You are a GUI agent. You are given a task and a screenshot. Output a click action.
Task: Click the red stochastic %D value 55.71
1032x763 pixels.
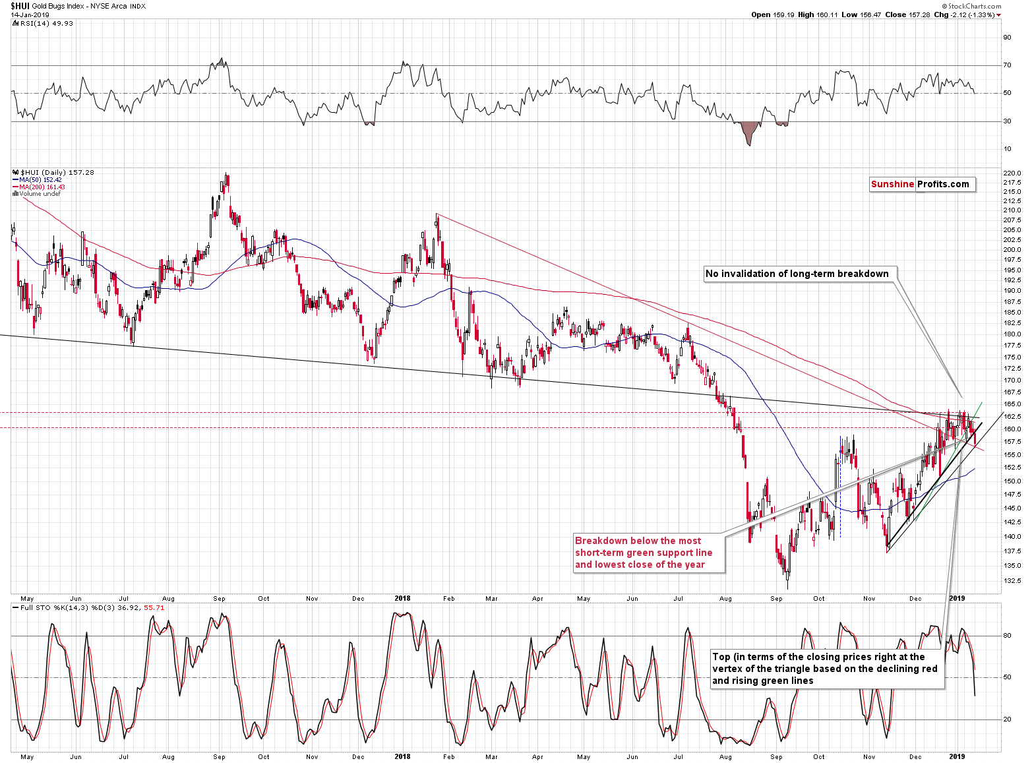(x=154, y=607)
